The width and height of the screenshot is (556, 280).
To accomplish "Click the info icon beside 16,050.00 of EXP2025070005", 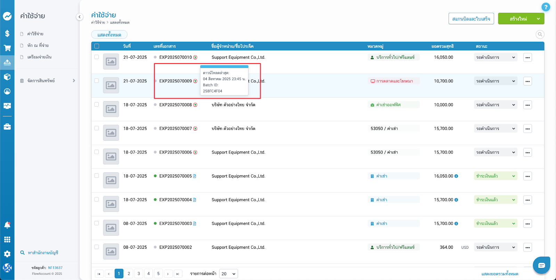I will [x=456, y=176].
